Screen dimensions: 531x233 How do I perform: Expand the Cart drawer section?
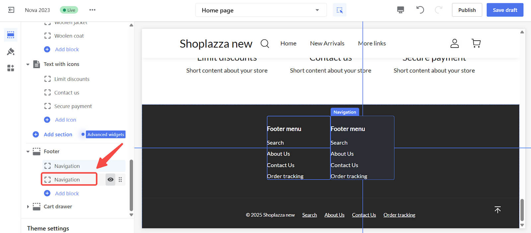click(x=28, y=206)
